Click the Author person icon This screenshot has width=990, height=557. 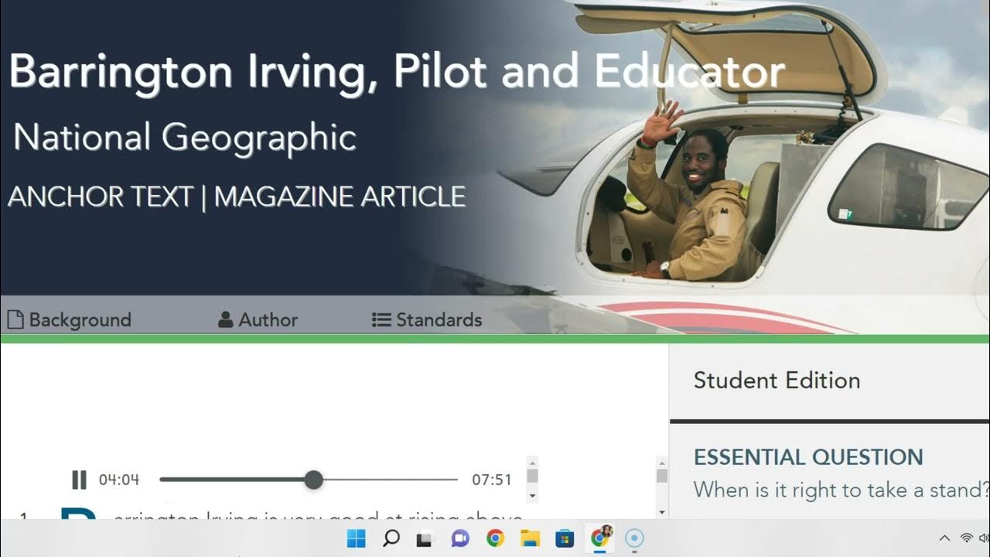click(x=225, y=320)
